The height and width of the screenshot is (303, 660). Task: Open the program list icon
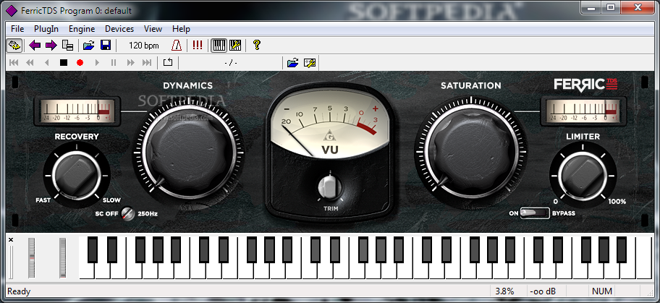tap(67, 45)
